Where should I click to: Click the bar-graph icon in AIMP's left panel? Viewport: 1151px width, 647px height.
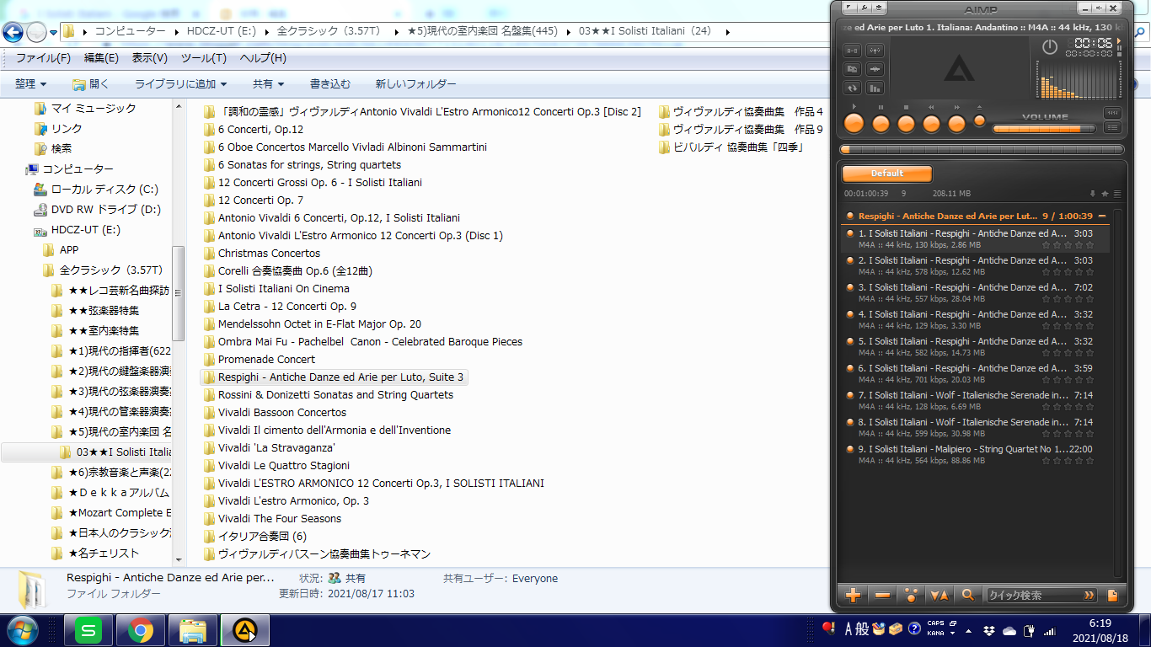[875, 88]
